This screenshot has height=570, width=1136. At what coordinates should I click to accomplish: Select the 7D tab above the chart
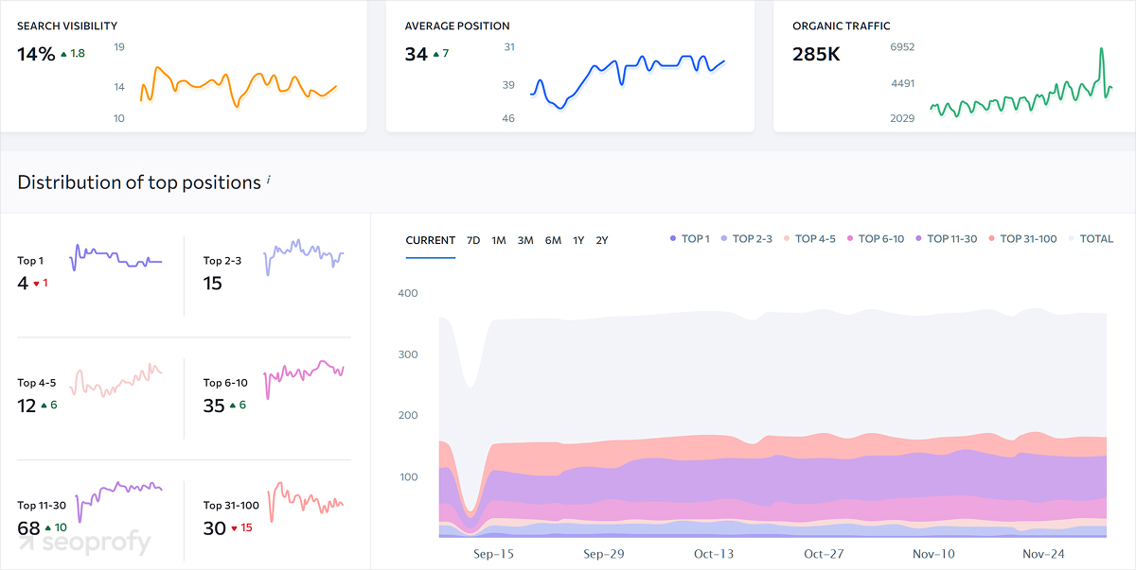click(474, 240)
